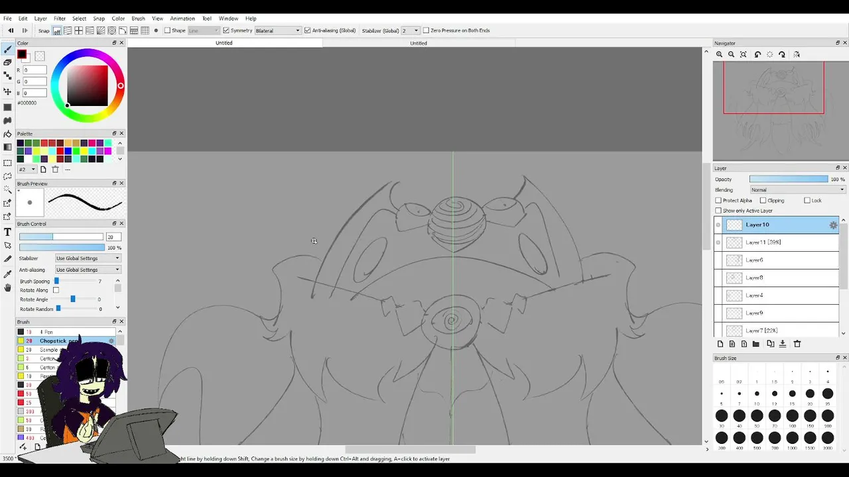Open the Window menu
Screen dimensions: 849x477
228,19
